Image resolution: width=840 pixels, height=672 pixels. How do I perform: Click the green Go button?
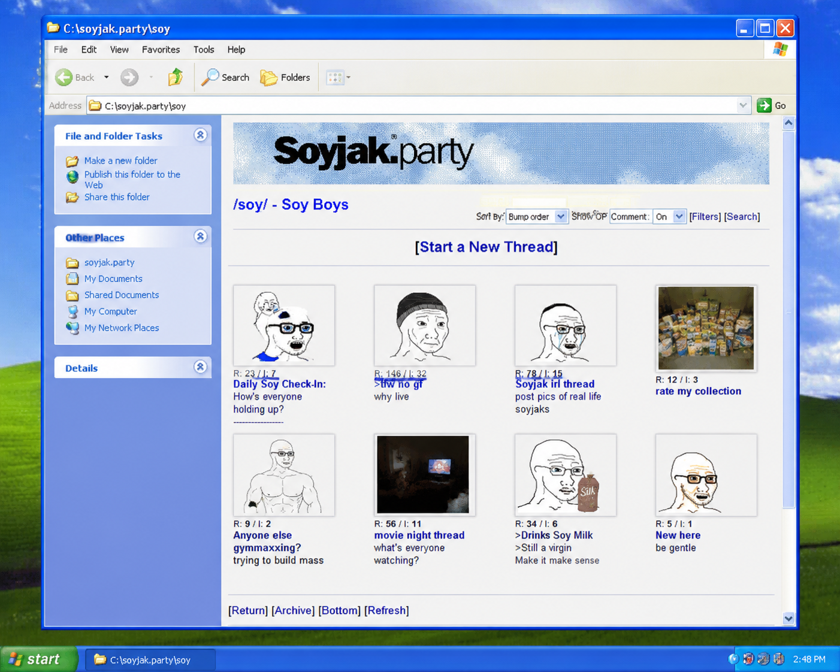(x=772, y=105)
